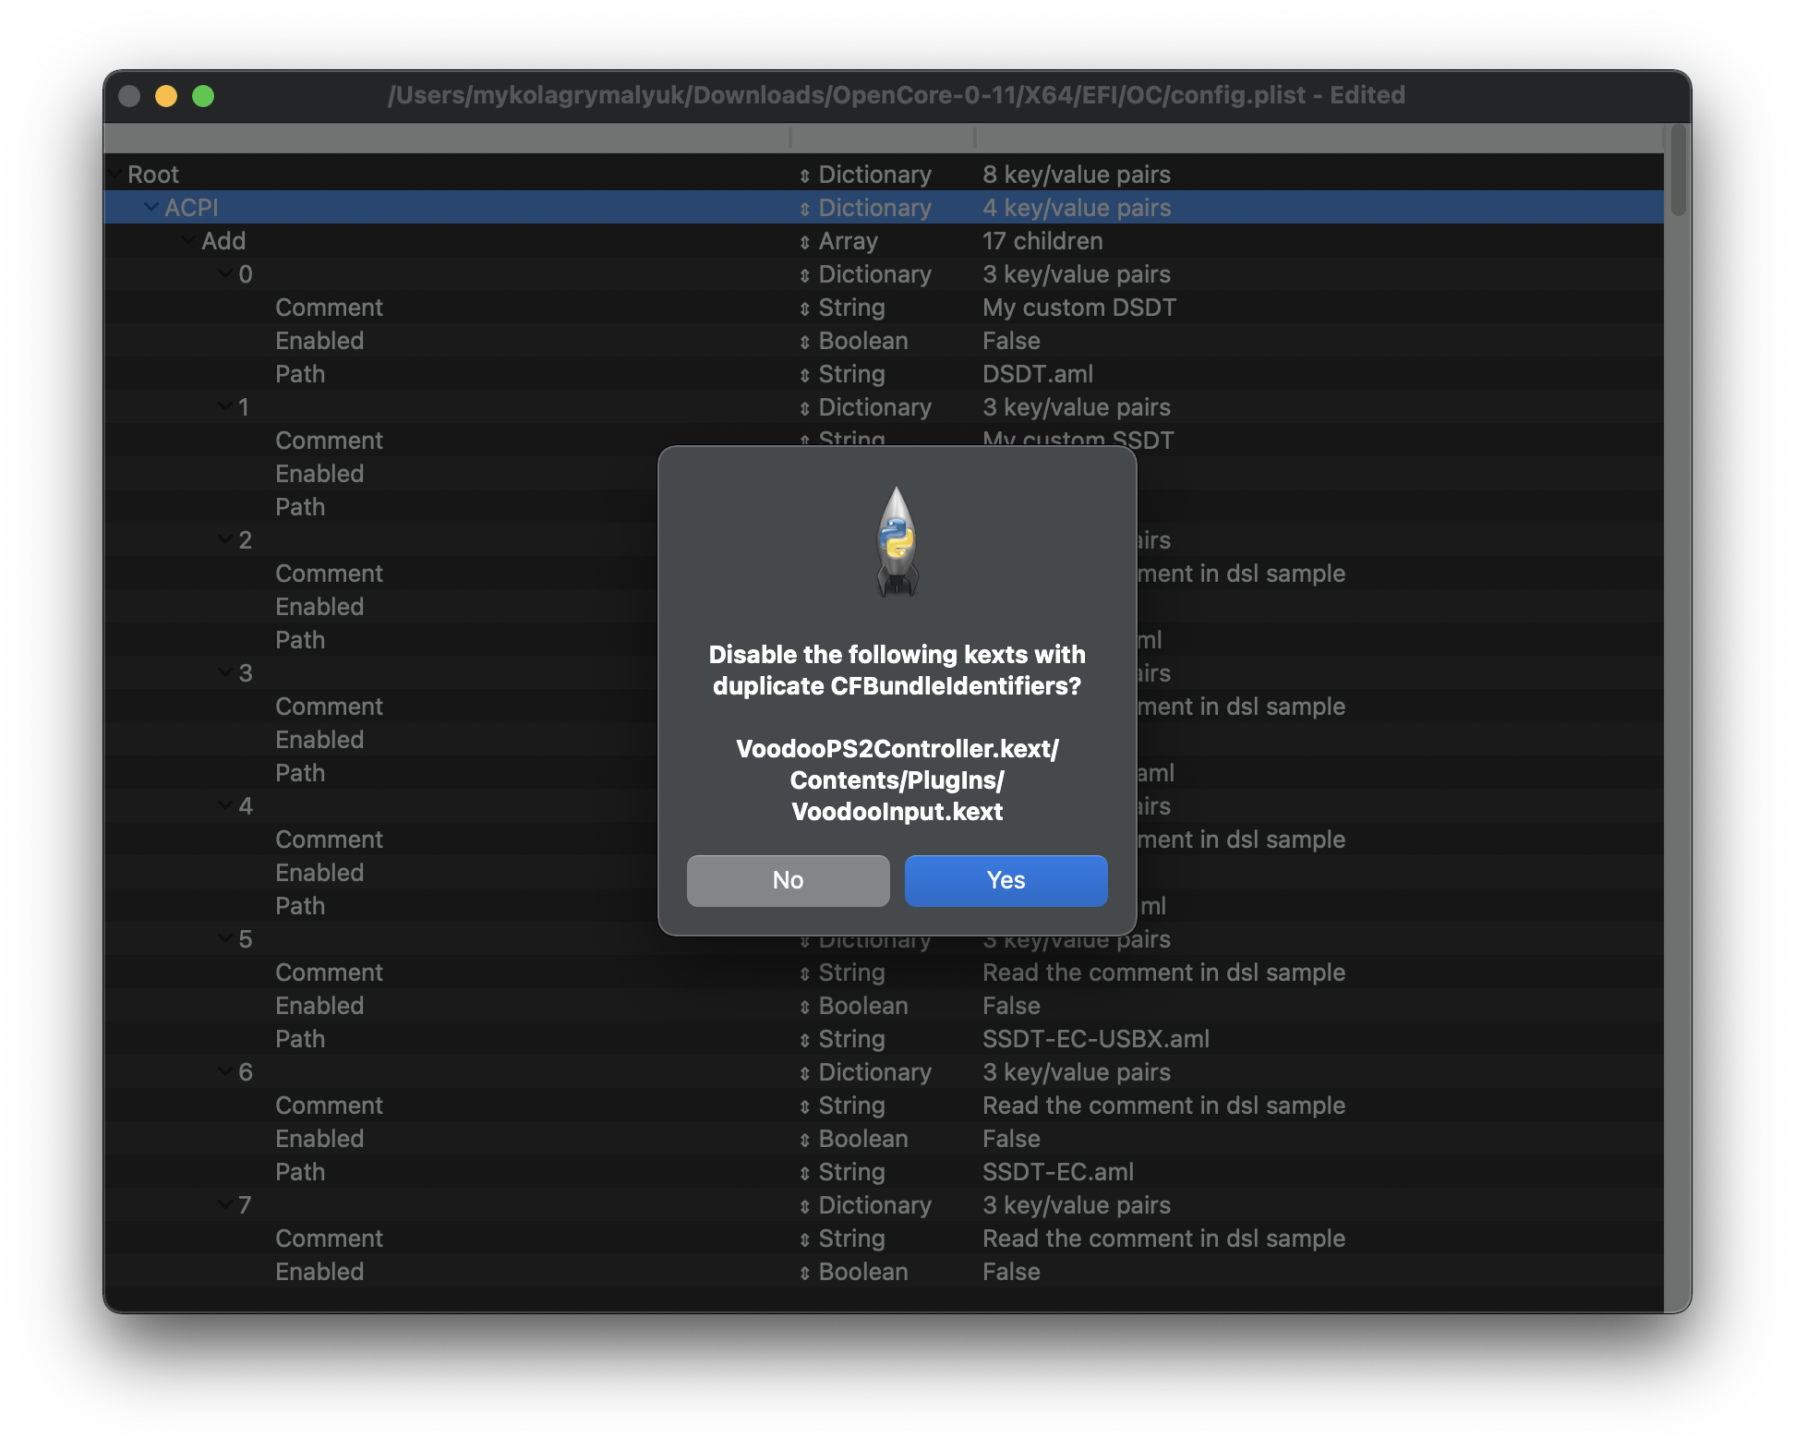Click False for SSDT-EC.aml Enabled row
The width and height of the screenshot is (1795, 1450).
click(1011, 1139)
